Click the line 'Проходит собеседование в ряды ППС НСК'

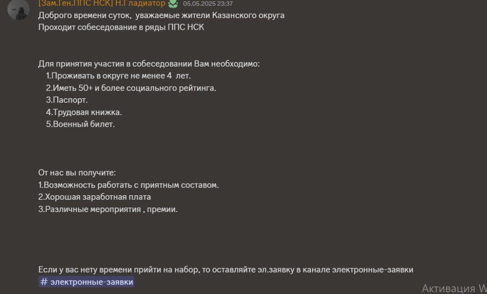click(121, 27)
